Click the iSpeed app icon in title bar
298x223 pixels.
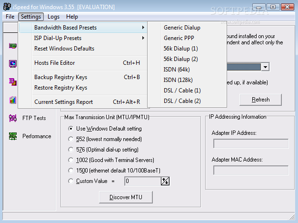[x=7, y=7]
